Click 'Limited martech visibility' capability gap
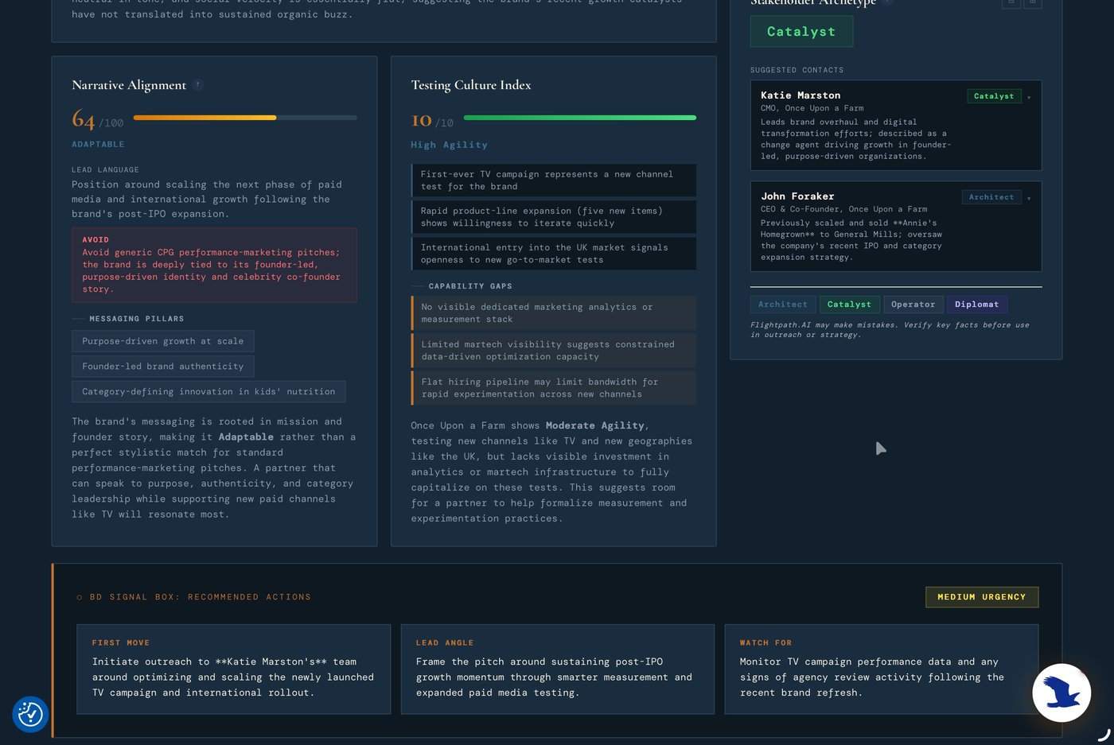This screenshot has width=1114, height=745. coord(553,351)
